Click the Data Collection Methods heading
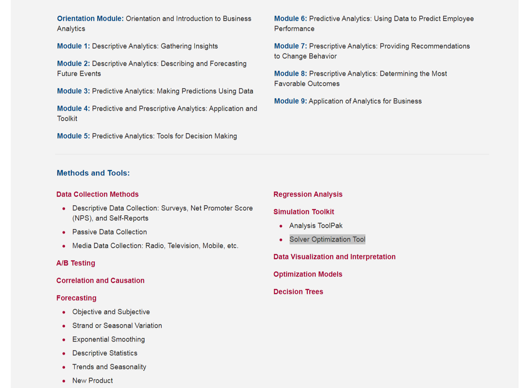Screen dimensions: 529x388 coord(97,194)
